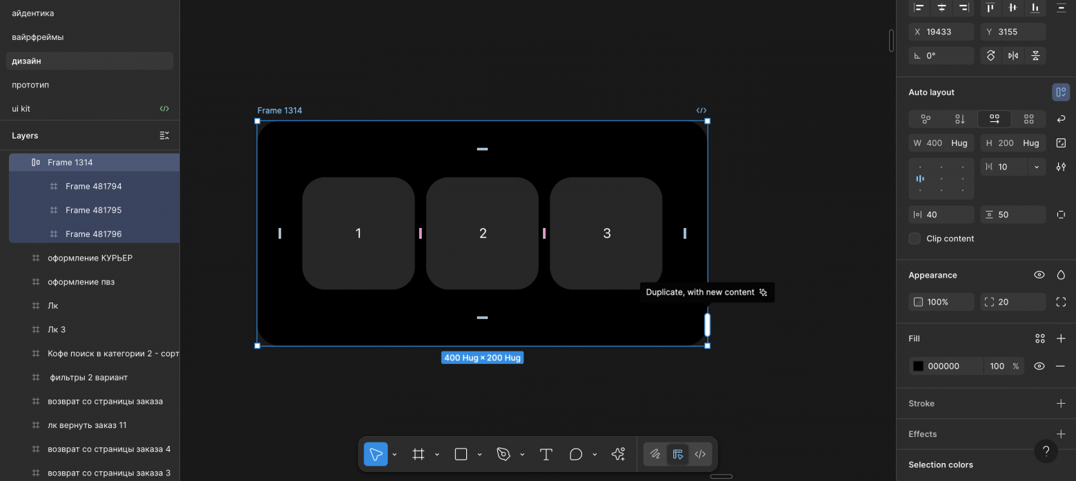Image resolution: width=1076 pixels, height=481 pixels.
Task: Flip selection horizontally
Action: [1013, 56]
